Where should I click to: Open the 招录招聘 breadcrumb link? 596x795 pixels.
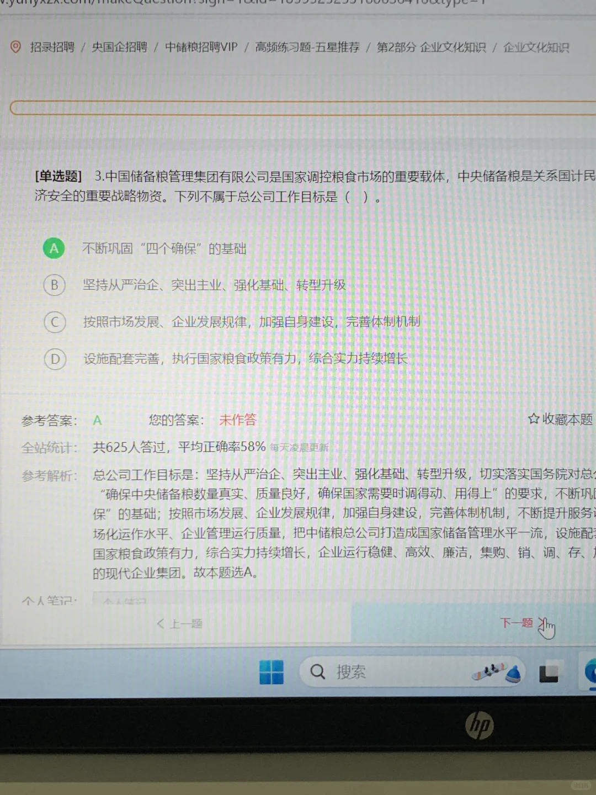coord(50,48)
